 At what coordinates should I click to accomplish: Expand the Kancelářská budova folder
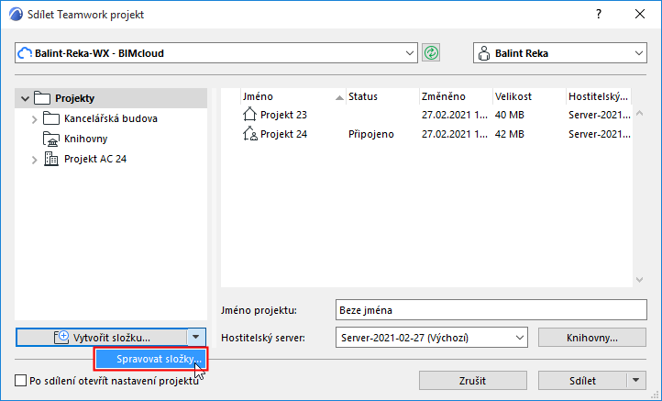pyautogui.click(x=34, y=119)
